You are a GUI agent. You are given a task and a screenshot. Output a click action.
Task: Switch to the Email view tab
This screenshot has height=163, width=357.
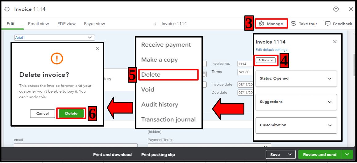(x=39, y=24)
